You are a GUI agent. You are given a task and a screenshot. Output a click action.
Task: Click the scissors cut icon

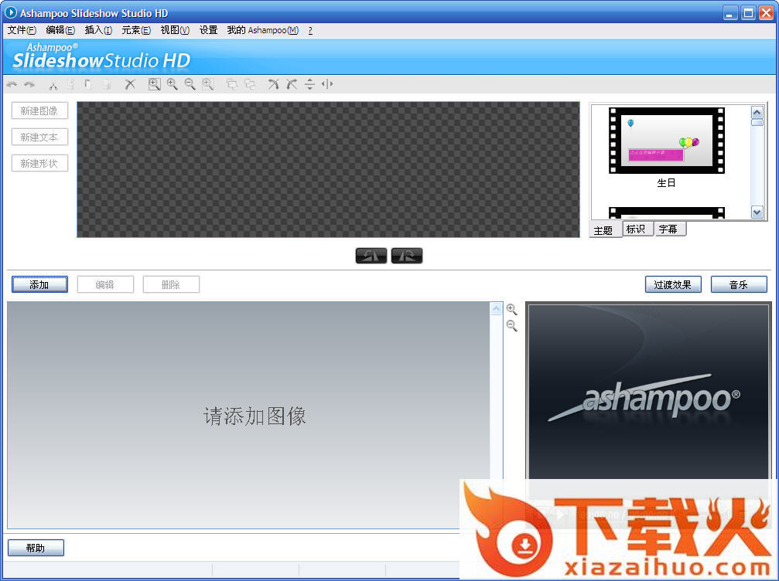pyautogui.click(x=53, y=85)
